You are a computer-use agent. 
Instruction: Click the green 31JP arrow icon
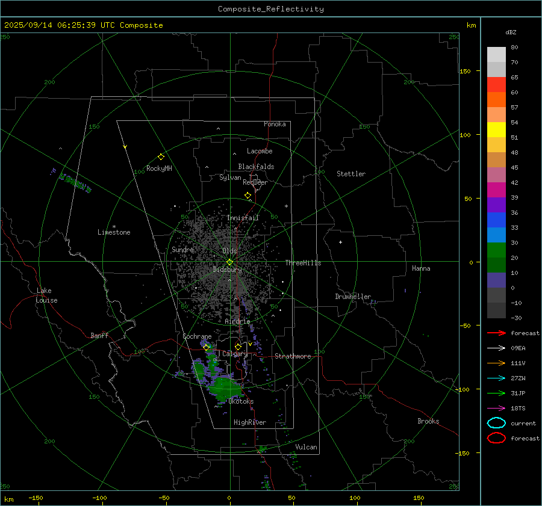(496, 393)
